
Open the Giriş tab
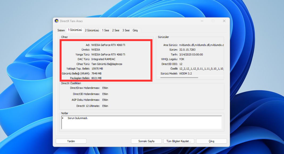point(135,30)
